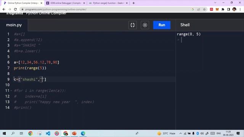Click the volume speaker tray icon

(202, 133)
